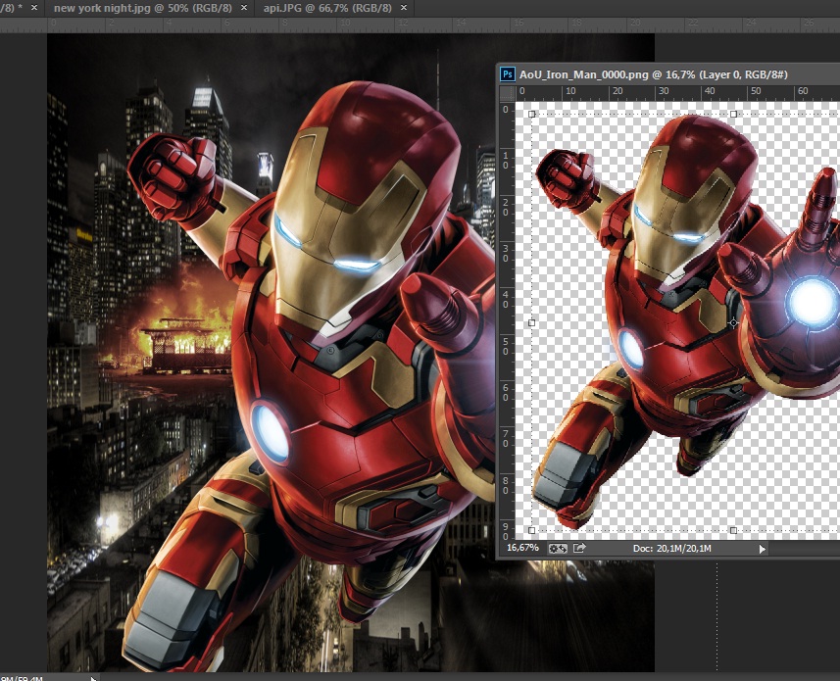Click the Photoshop Ps icon in floating window
Screen dimensions: 840x681
coord(508,74)
